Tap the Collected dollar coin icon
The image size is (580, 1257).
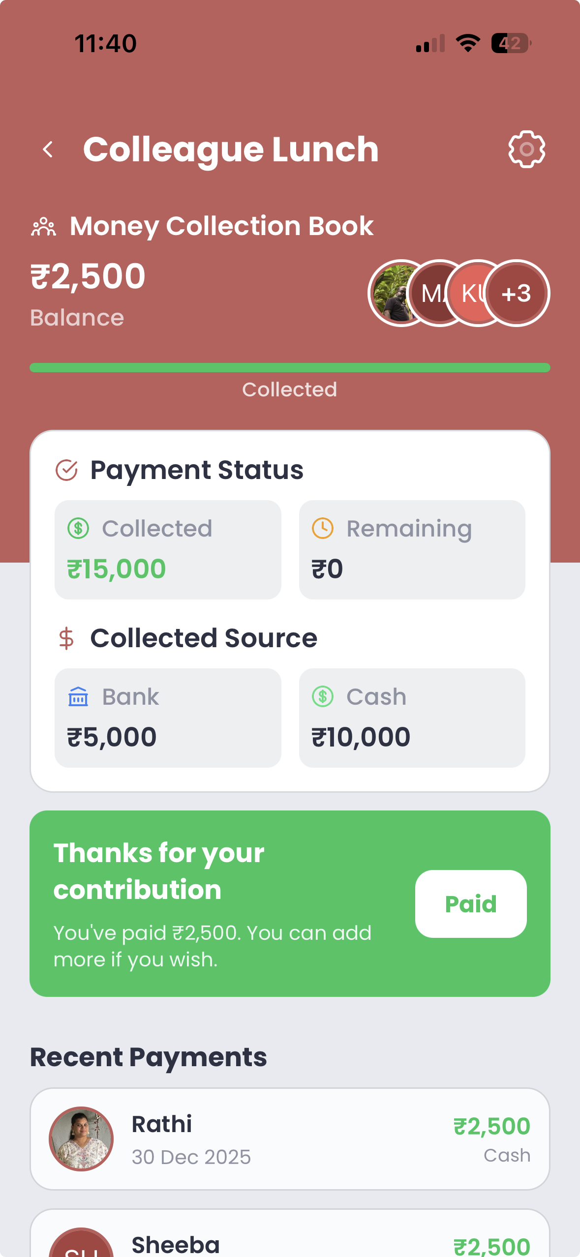(78, 529)
